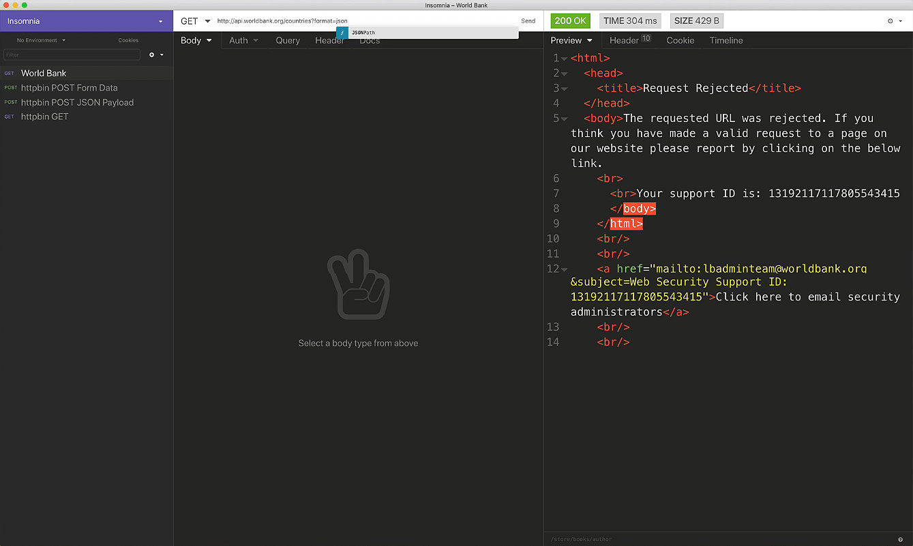Viewport: 913px width, 546px height.
Task: Select the World Bank request
Action: click(87, 73)
